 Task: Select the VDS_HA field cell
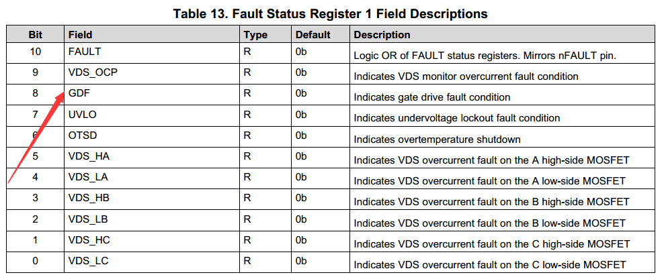(x=153, y=157)
